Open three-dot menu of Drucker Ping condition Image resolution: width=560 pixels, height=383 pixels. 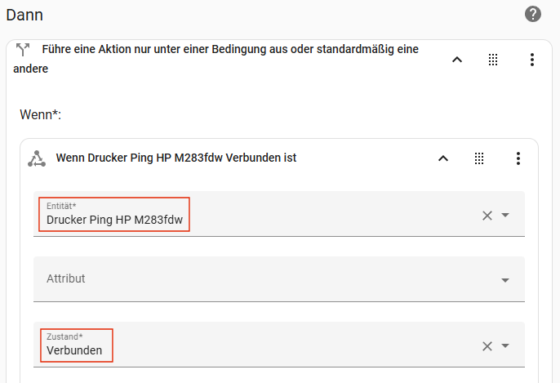(518, 158)
